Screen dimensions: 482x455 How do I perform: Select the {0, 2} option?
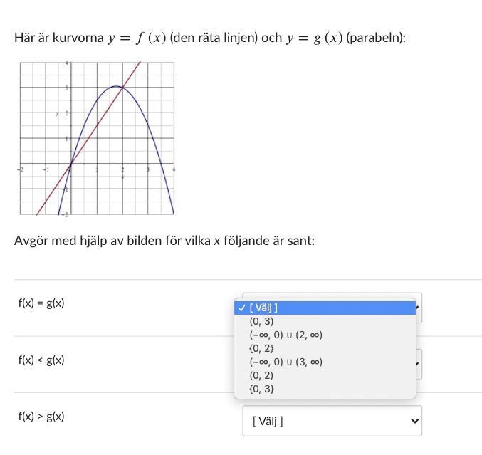261,348
